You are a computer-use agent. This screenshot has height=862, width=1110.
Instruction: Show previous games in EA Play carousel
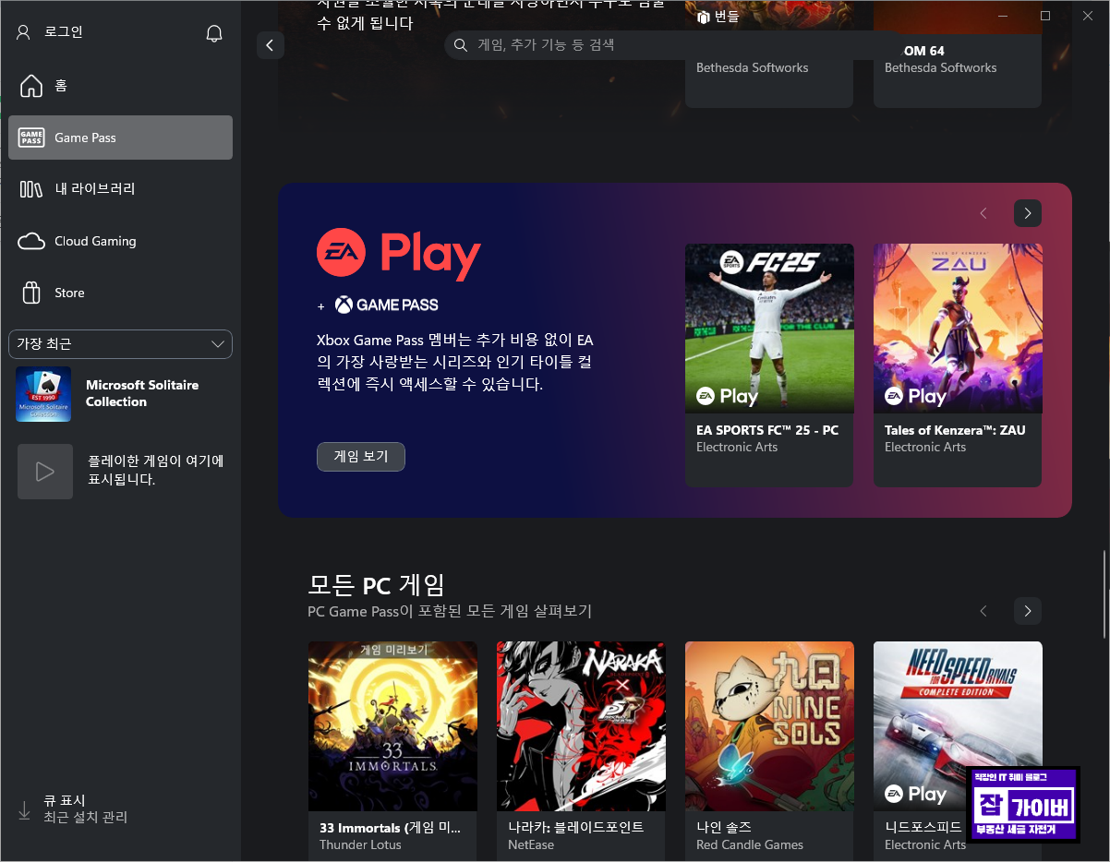pyautogui.click(x=983, y=213)
